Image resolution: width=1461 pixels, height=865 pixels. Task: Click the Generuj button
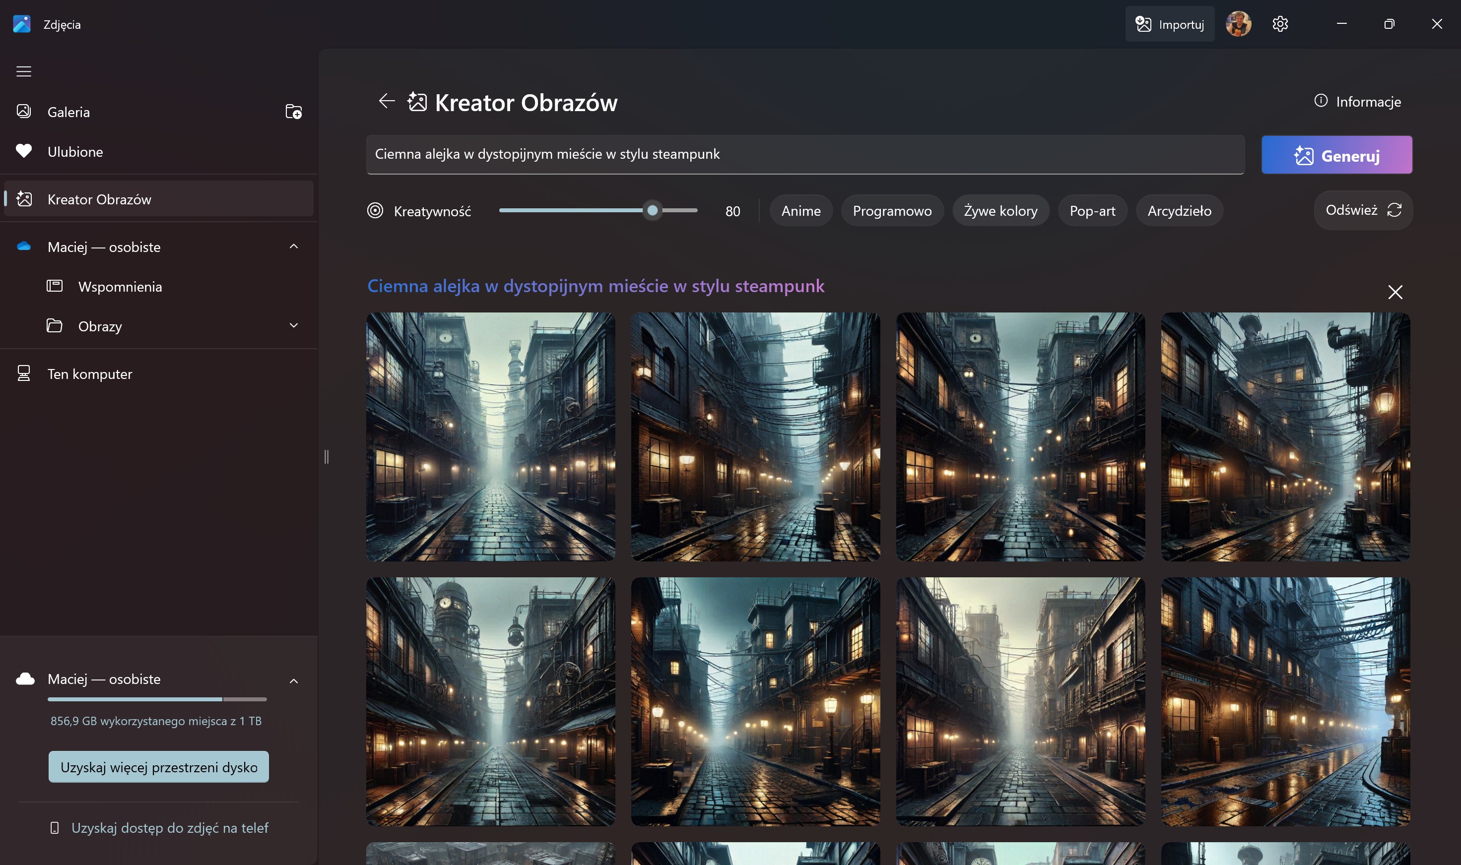(1337, 155)
